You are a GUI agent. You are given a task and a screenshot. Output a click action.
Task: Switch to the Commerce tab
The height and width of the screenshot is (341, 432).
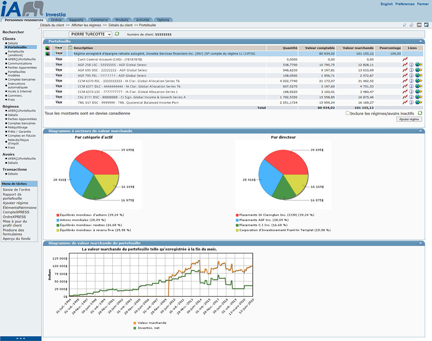pos(99,20)
